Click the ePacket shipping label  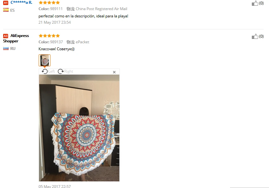[82, 42]
